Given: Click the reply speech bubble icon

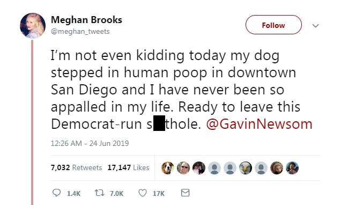Looking at the screenshot, I should tap(56, 193).
